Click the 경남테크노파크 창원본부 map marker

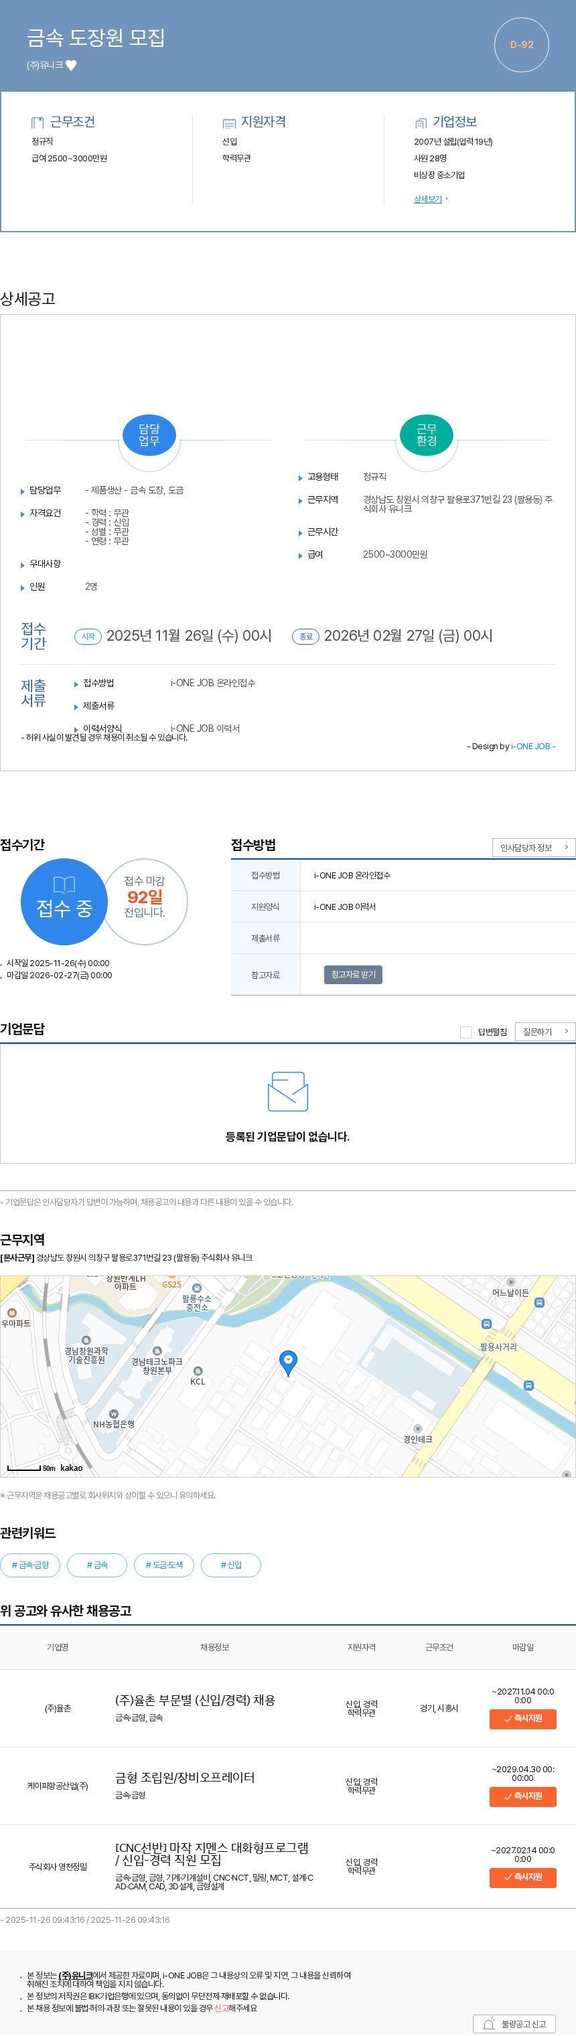157,1360
